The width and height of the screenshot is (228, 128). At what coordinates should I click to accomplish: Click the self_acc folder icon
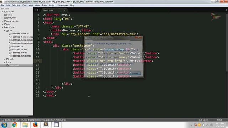click(x=6, y=11)
